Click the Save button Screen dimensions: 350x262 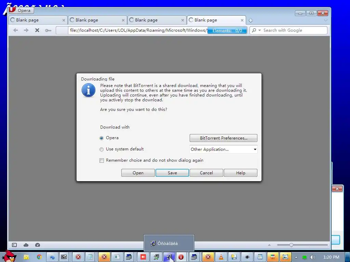(172, 173)
